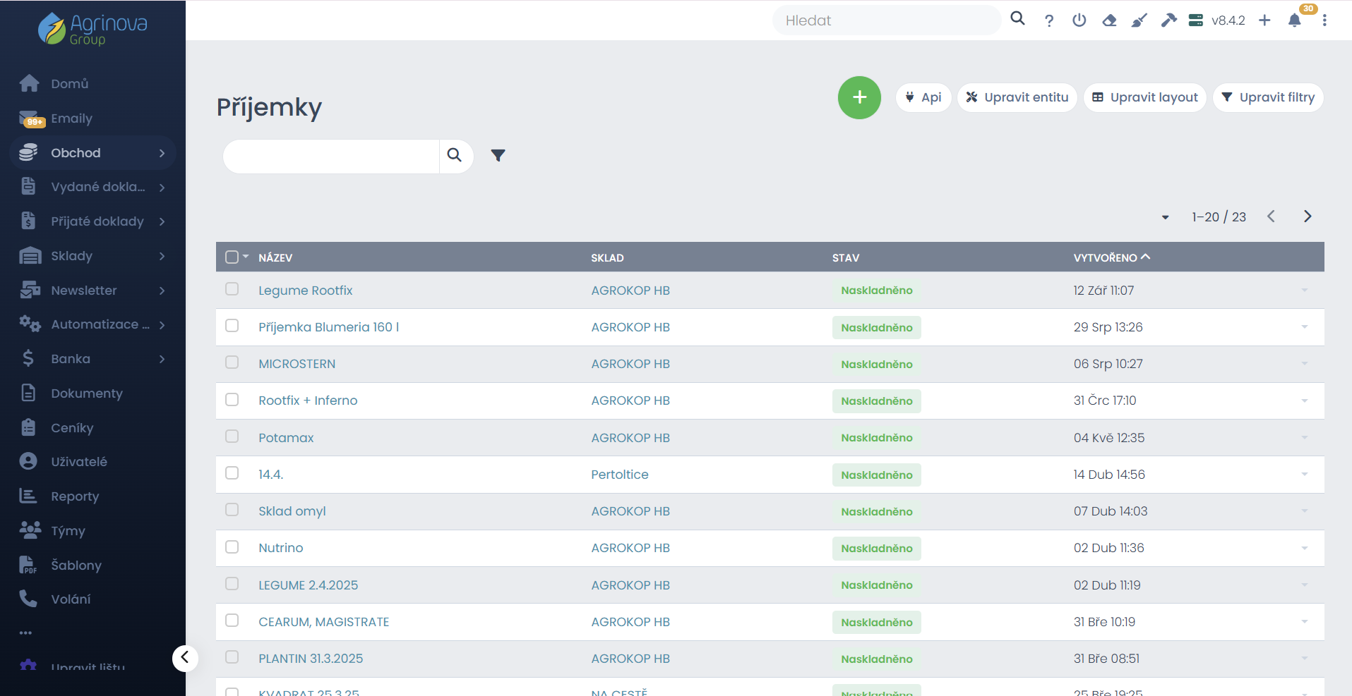The image size is (1352, 696).
Task: Open row actions dropdown for Potamax
Action: coord(1304,437)
